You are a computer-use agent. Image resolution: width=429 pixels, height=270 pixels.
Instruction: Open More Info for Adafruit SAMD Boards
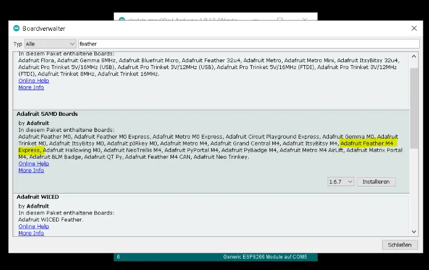click(x=31, y=171)
